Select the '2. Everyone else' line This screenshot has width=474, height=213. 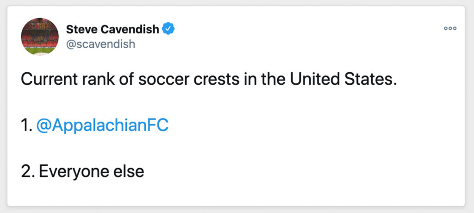click(82, 172)
